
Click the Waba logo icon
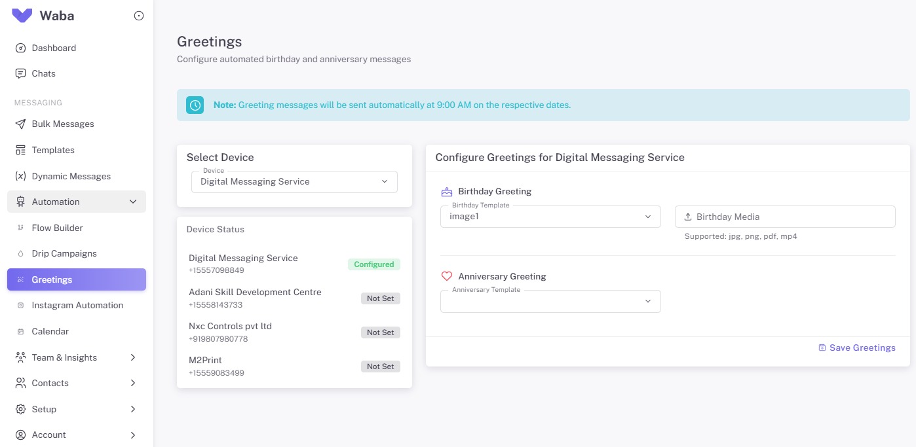22,16
